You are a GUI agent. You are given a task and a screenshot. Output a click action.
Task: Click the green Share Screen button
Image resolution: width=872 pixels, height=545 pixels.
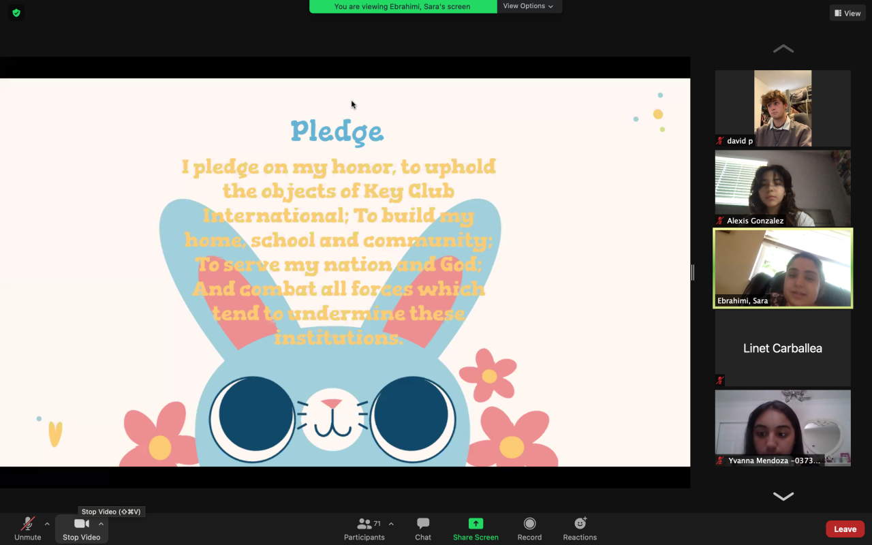(x=476, y=529)
